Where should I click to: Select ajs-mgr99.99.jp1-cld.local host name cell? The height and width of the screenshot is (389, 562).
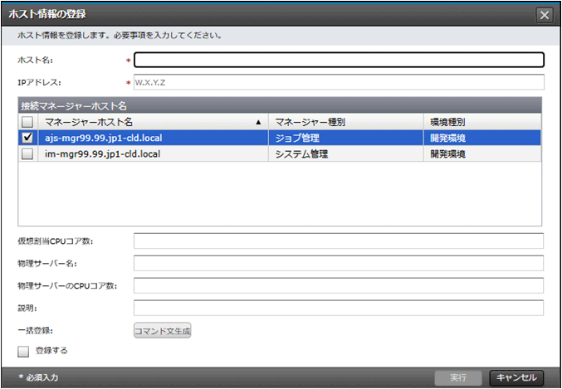point(153,138)
